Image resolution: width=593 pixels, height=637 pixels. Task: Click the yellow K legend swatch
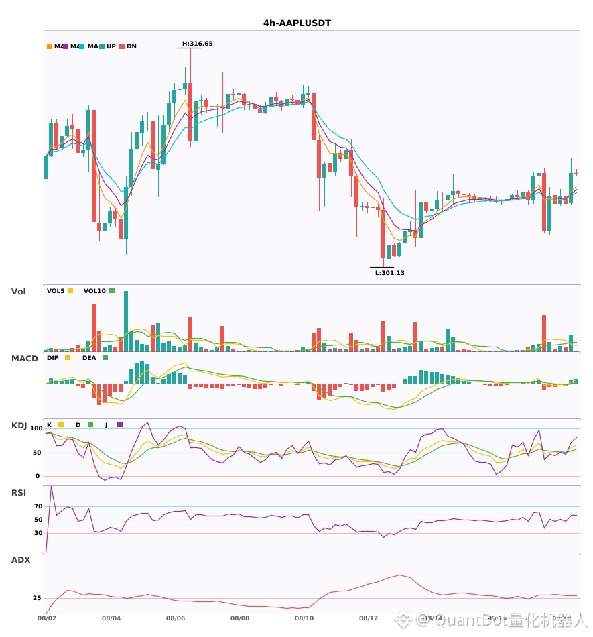tap(61, 424)
